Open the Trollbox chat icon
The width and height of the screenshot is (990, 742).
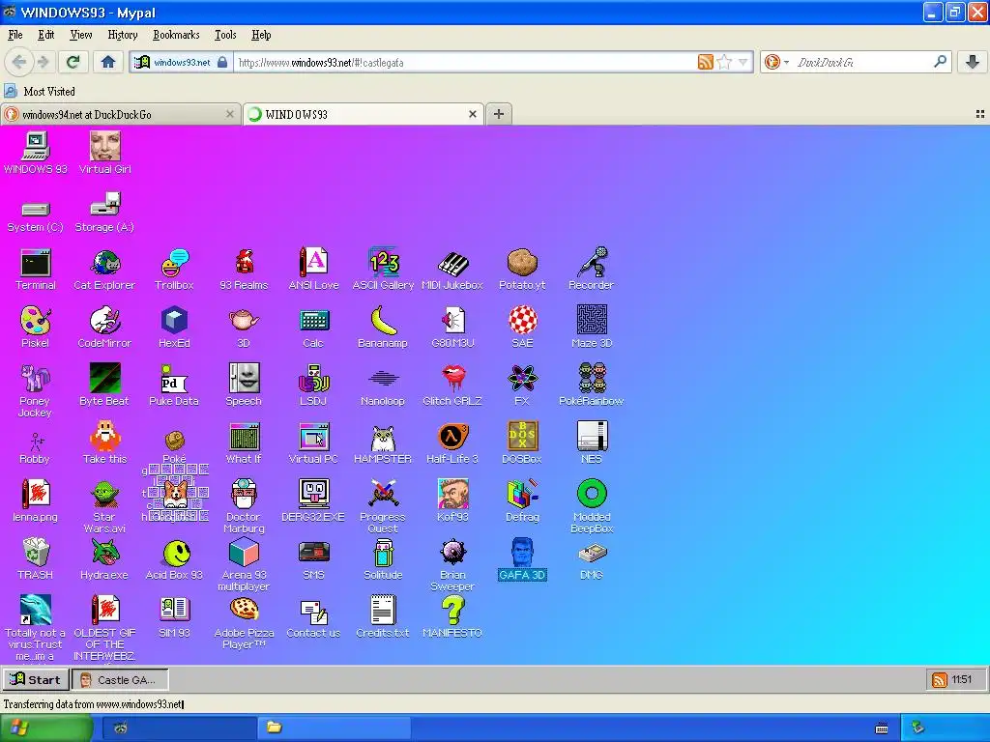pyautogui.click(x=174, y=270)
